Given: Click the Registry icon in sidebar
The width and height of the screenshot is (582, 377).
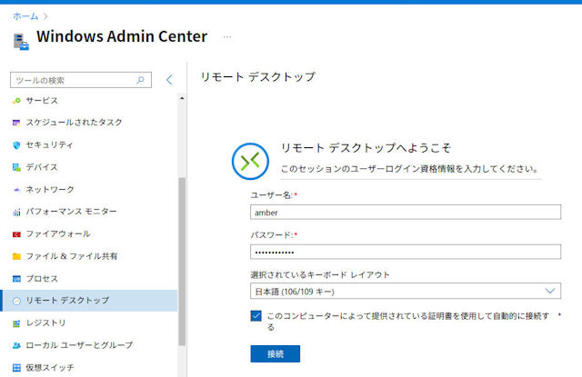Looking at the screenshot, I should 16,323.
